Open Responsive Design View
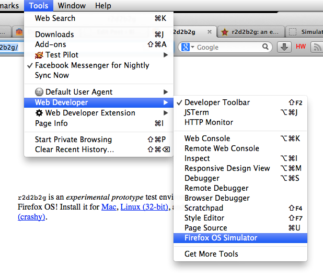Image resolution: width=323 pixels, height=277 pixels. pos(240,168)
